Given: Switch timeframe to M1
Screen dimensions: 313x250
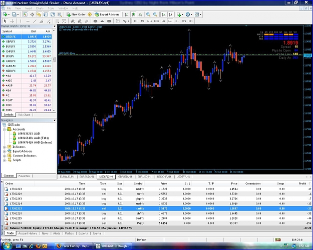Looking at the screenshot, I should click(136, 21).
